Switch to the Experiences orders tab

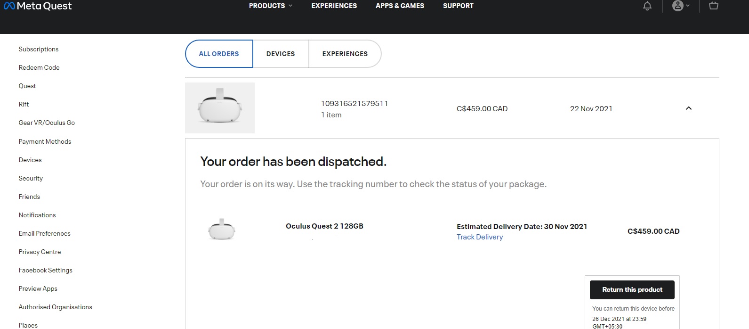coord(345,54)
